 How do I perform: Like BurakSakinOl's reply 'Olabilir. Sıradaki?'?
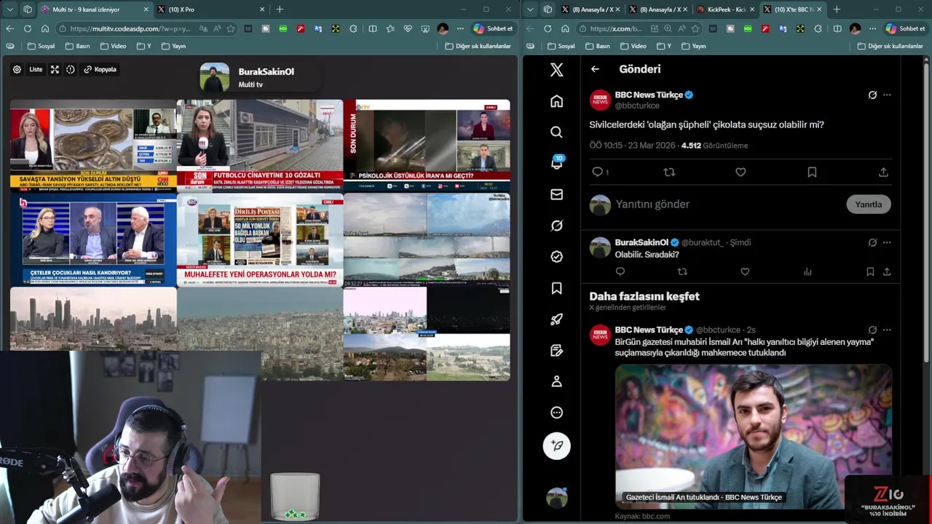[x=745, y=271]
